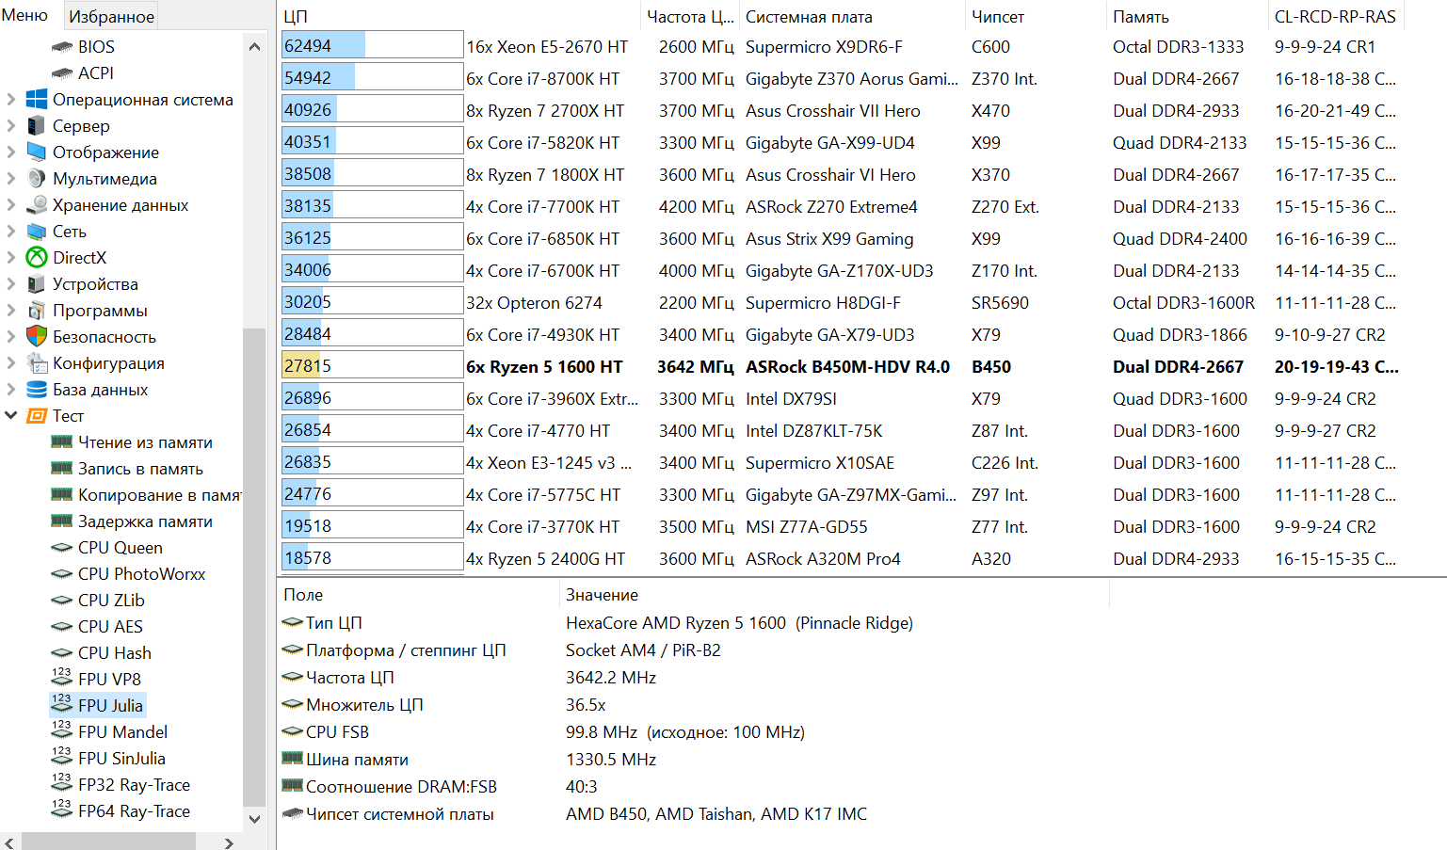Click the Отображение monitor icon
The height and width of the screenshot is (850, 1447).
37,152
